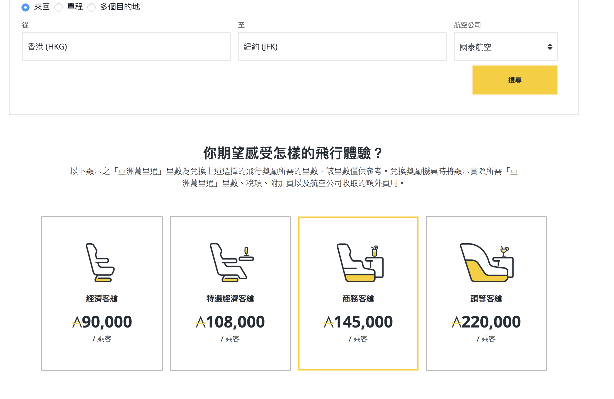The height and width of the screenshot is (399, 614).
Task: Select the 商務客艙 cabin card label
Action: (358, 298)
